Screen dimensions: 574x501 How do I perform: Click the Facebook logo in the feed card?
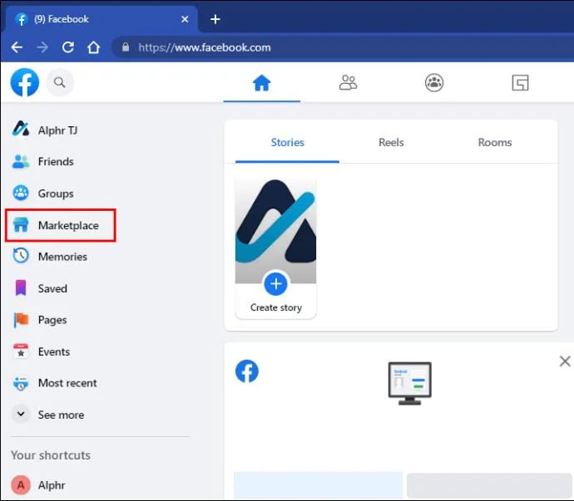point(247,371)
